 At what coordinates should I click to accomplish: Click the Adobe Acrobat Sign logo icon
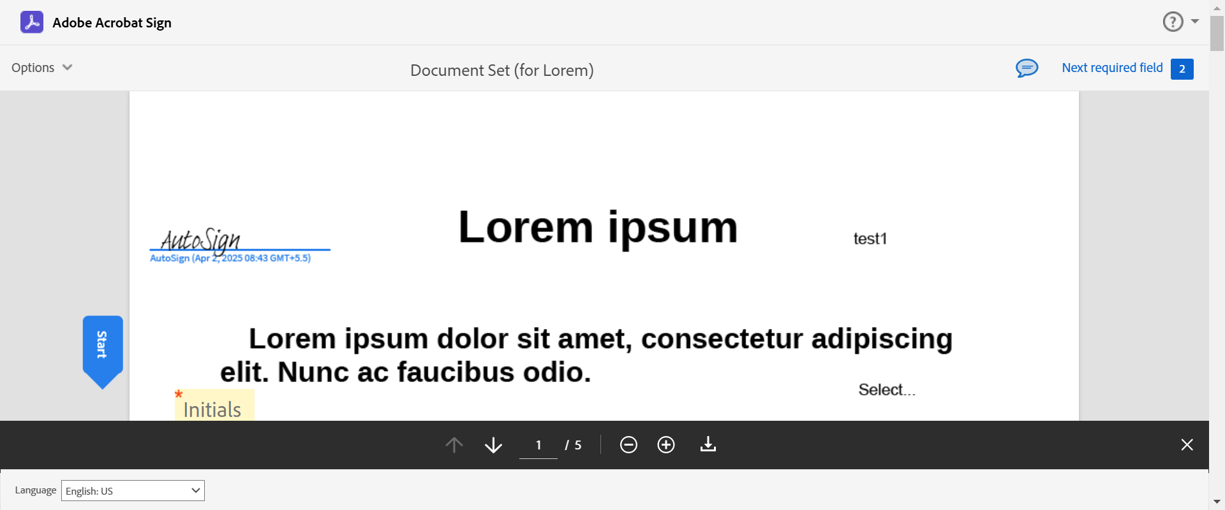click(x=32, y=22)
